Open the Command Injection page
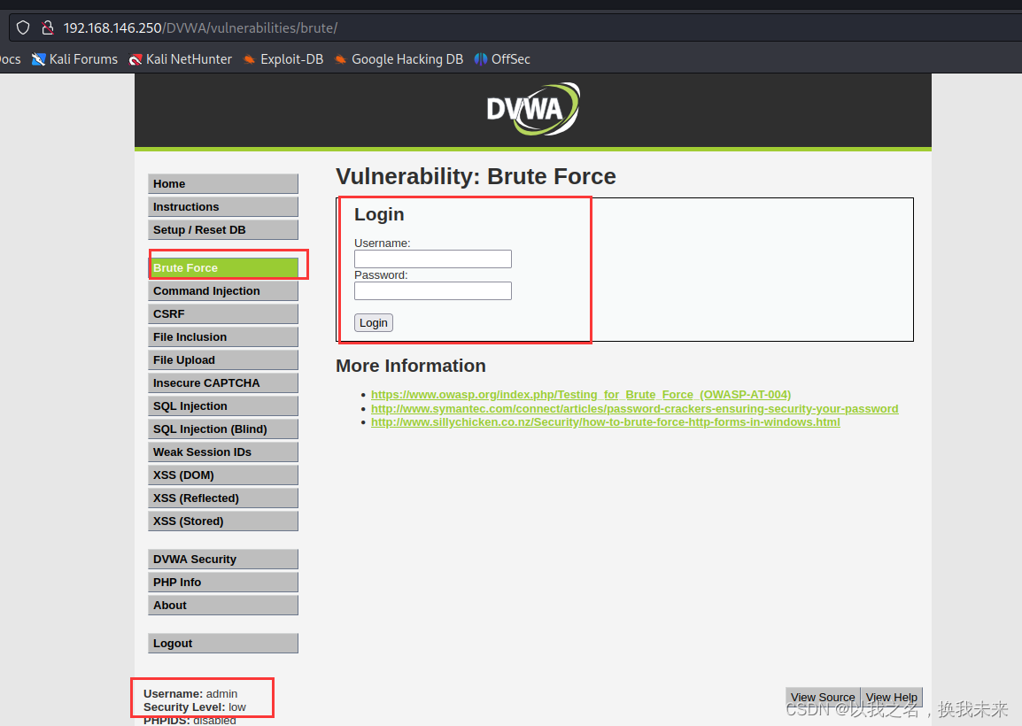The image size is (1022, 726). coord(223,290)
